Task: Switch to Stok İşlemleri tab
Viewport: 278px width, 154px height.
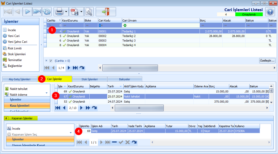Action: (x=90, y=79)
